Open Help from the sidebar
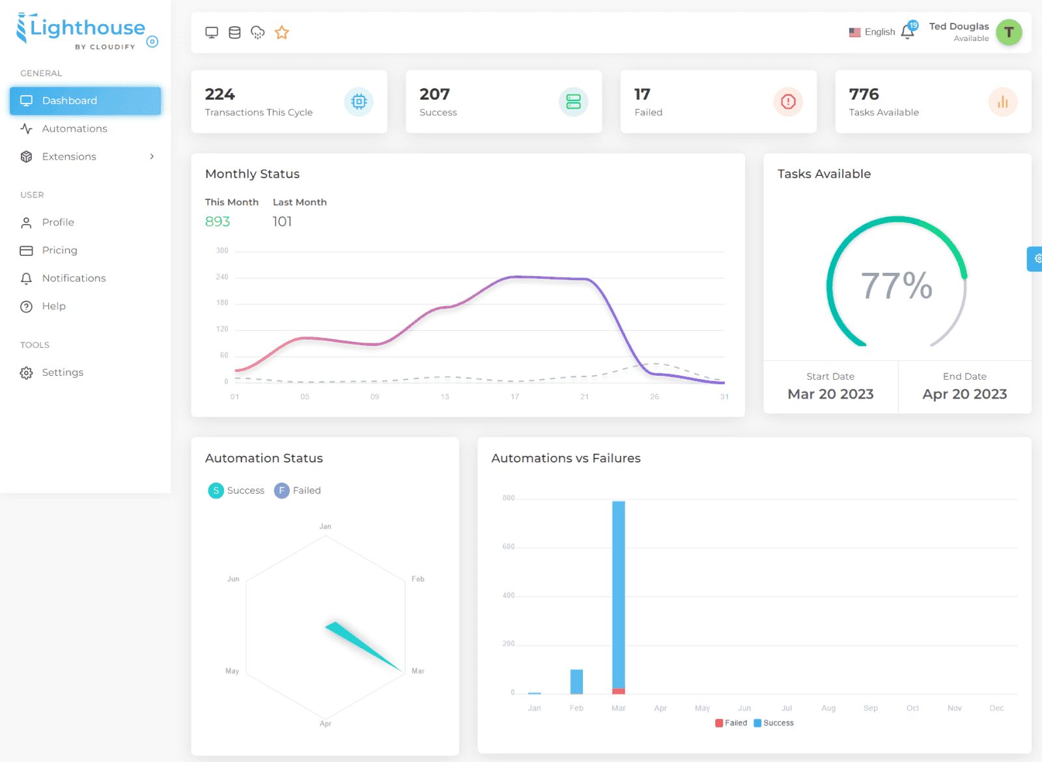Viewport: 1042px width, 762px height. 85,307
